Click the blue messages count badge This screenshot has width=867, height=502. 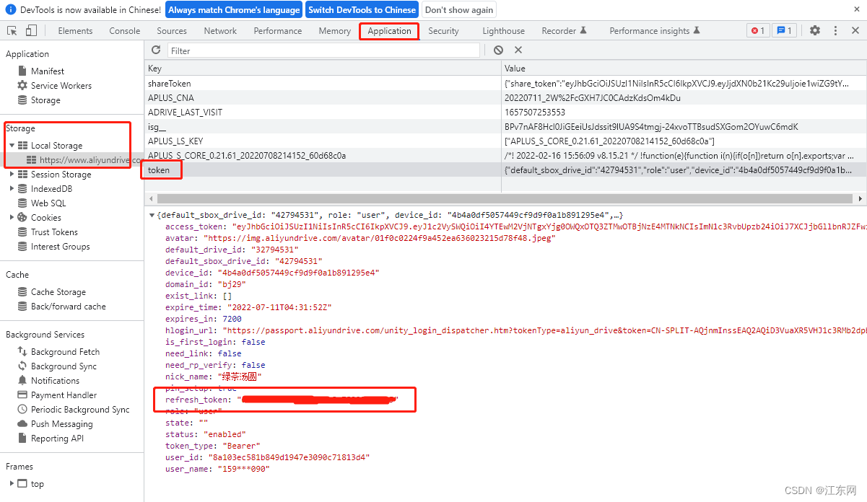point(783,31)
